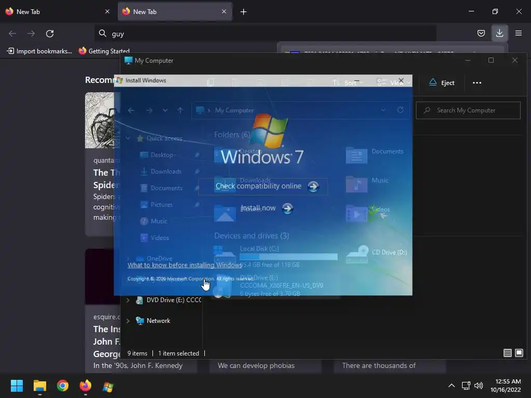Reload the current Firefox page
The image size is (531, 398).
[50, 34]
